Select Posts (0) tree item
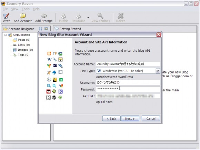Viewport: 200px width, 150px height. pos(24,40)
